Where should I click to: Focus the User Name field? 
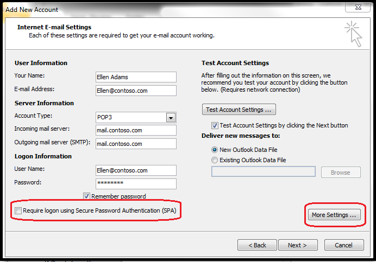pyautogui.click(x=136, y=170)
